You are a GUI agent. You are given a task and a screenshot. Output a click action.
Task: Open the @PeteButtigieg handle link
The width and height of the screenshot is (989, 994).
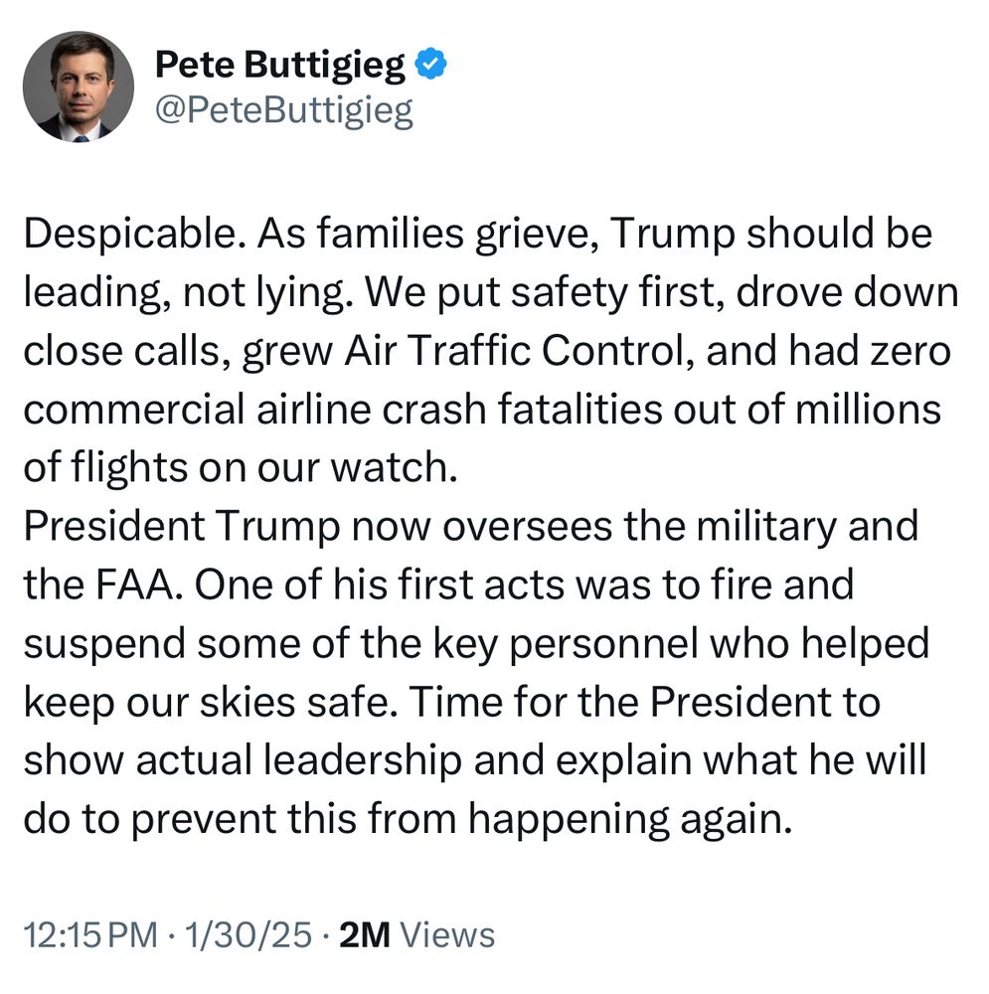pos(284,110)
